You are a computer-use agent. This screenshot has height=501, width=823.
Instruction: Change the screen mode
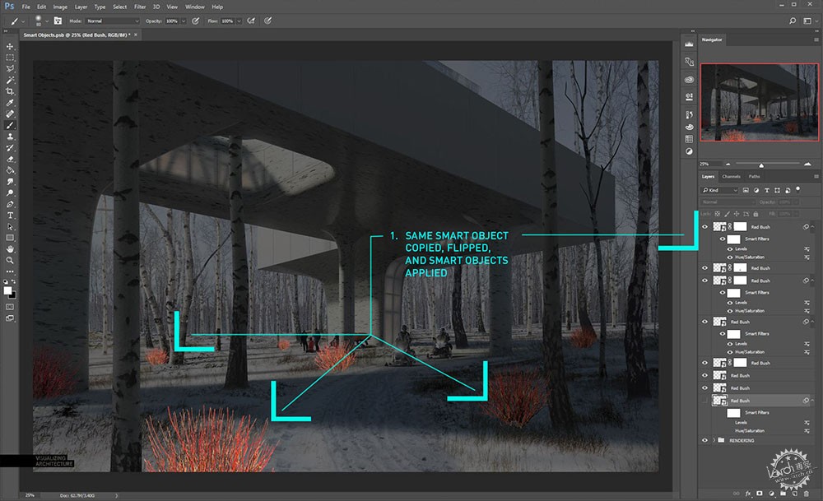(9, 318)
